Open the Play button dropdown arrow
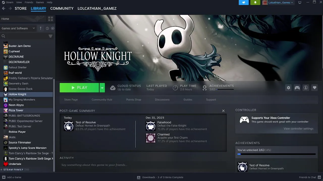Viewport: 323px width, 181px height. 102,88
